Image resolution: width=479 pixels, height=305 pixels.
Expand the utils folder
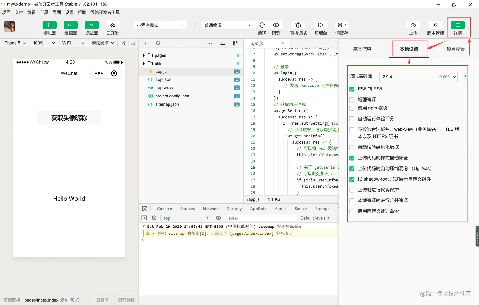click(144, 64)
